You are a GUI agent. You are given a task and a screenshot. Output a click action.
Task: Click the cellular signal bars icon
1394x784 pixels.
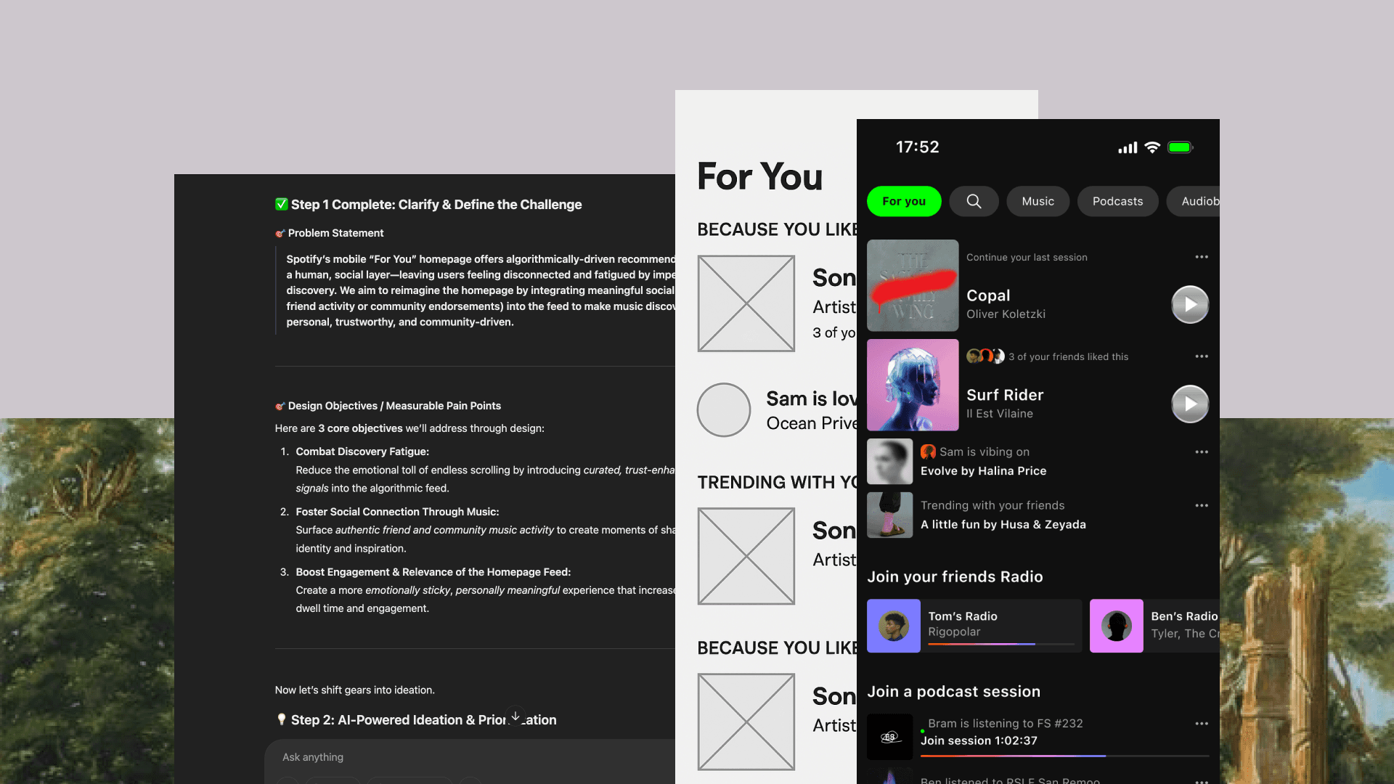[x=1128, y=147]
